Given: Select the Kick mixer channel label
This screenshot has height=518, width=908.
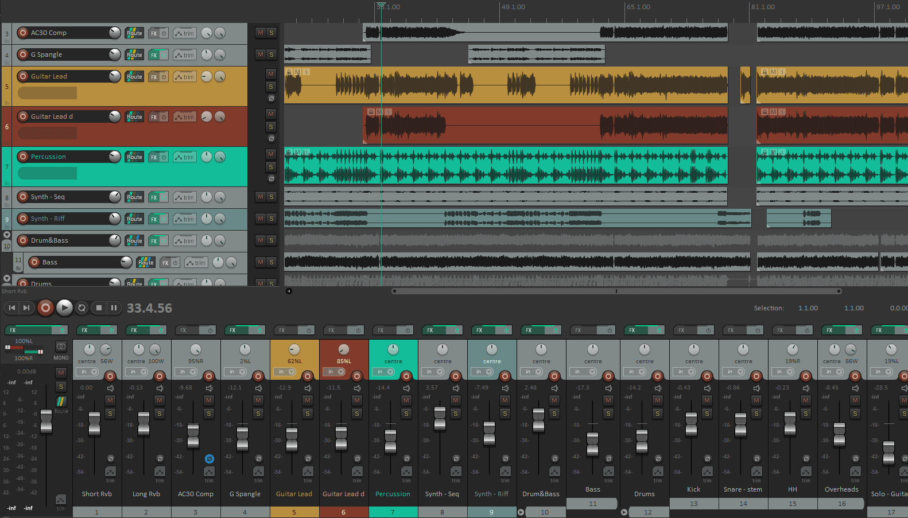Looking at the screenshot, I should 693,489.
